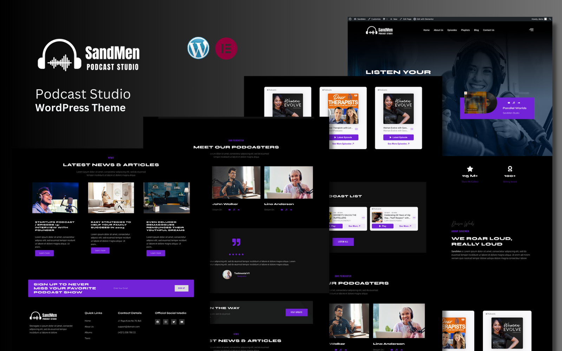The width and height of the screenshot is (562, 351).
Task: Click the Apple Music icon under Lina Anderson
Action: pos(286,210)
